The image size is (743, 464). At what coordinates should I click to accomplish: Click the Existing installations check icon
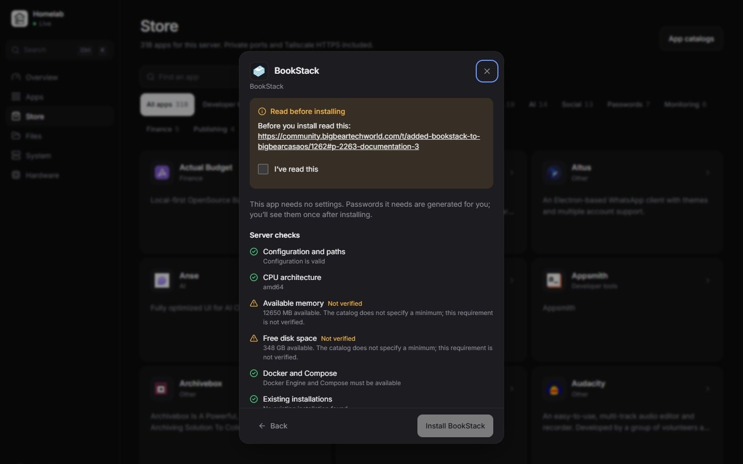coord(254,399)
